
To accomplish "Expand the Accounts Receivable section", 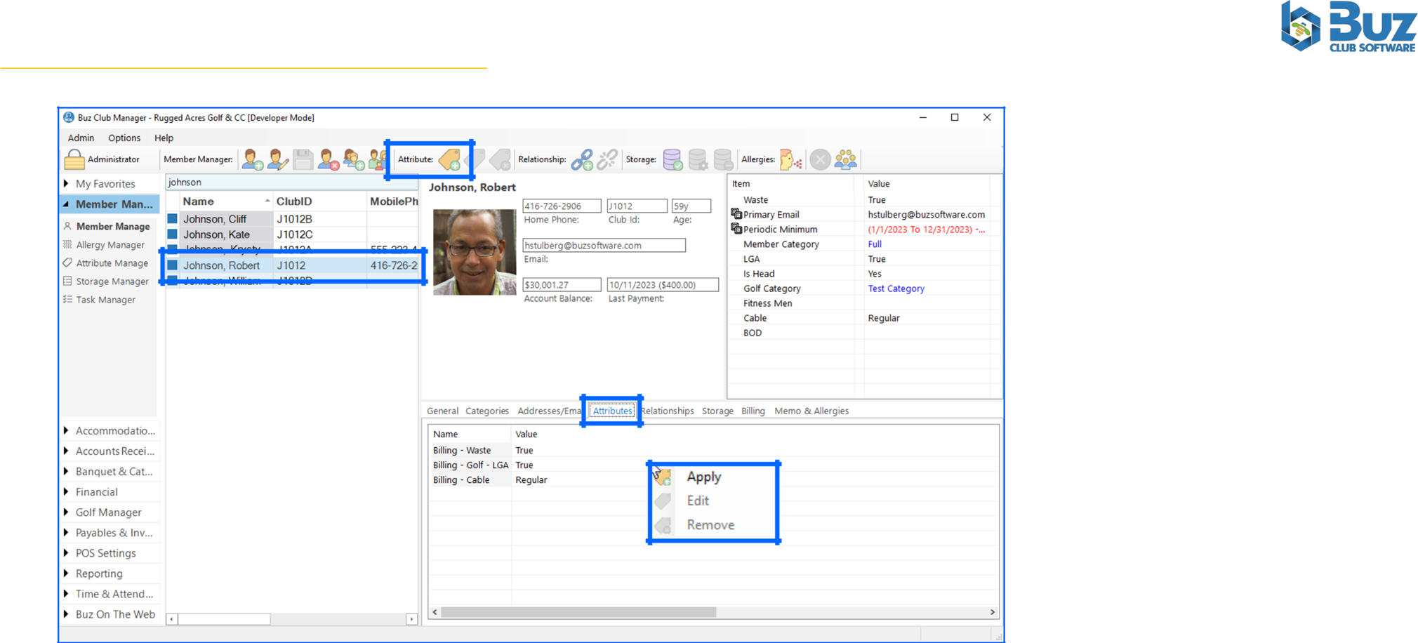I will coord(67,451).
